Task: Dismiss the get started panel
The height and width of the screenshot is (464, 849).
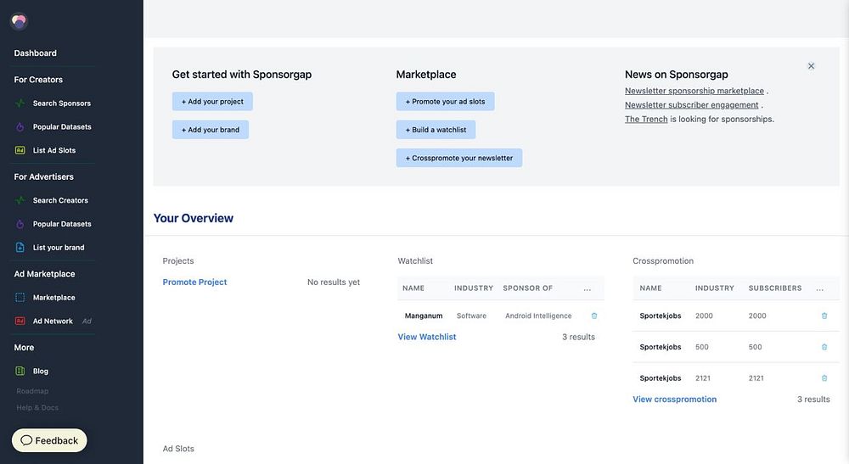Action: (811, 66)
